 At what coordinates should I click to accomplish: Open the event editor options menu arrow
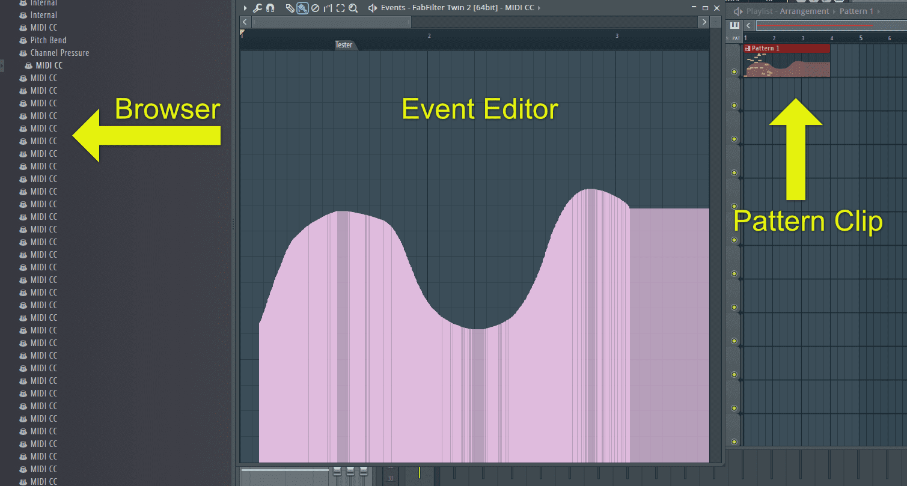coord(245,8)
